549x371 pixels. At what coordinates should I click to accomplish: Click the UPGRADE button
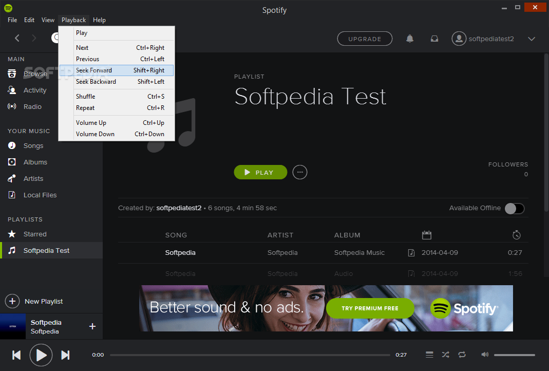[x=365, y=39]
